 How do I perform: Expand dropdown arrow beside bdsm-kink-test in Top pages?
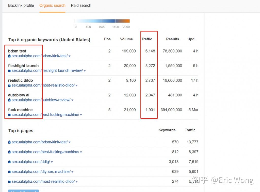pyautogui.click(x=70, y=142)
